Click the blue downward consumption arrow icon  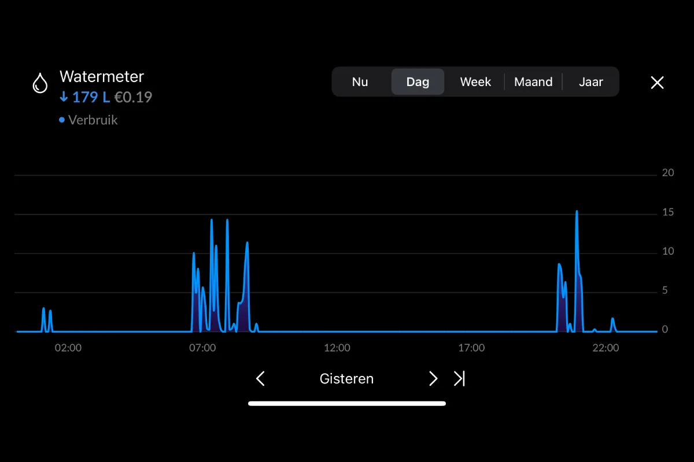(x=64, y=97)
